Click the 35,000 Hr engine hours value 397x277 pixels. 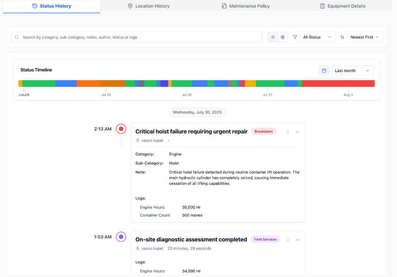click(x=192, y=207)
